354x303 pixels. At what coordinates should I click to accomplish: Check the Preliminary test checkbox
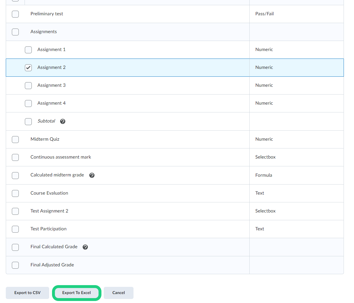(15, 14)
